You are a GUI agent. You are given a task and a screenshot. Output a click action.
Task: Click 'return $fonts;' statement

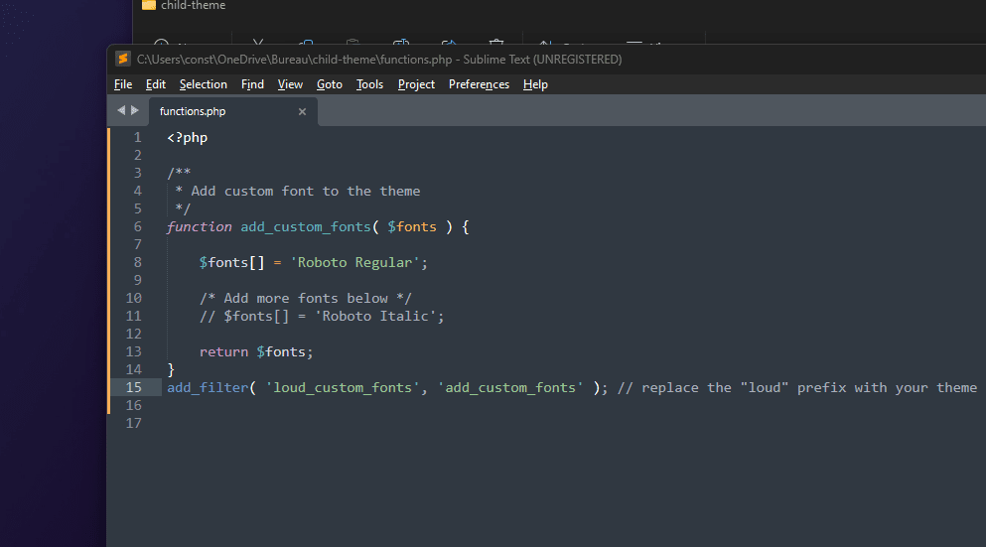click(x=256, y=352)
